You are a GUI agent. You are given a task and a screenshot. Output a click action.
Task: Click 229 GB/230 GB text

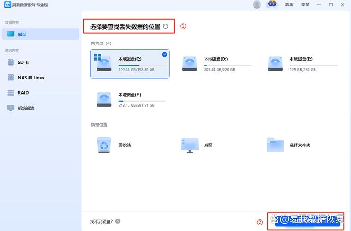pyautogui.click(x=303, y=70)
